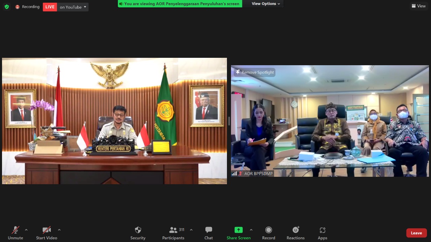Open the Security options icon

tap(138, 230)
